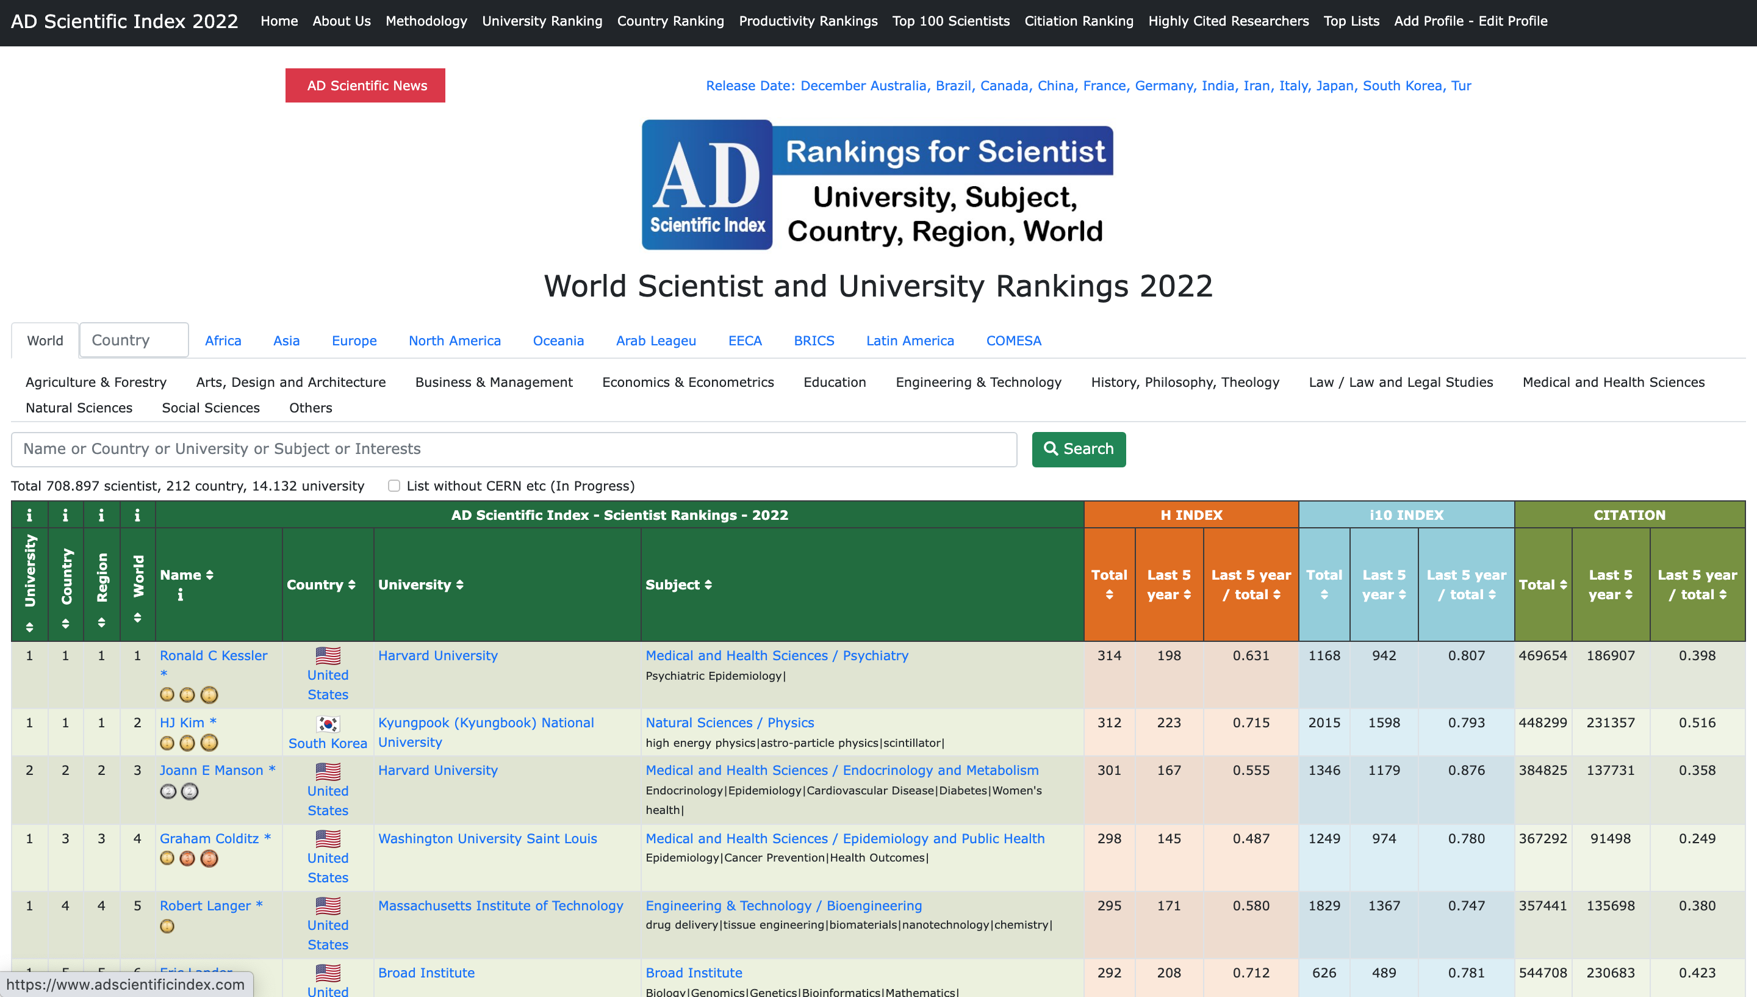The image size is (1757, 997).
Task: Sort the table by the Name column
Action: [x=209, y=575]
